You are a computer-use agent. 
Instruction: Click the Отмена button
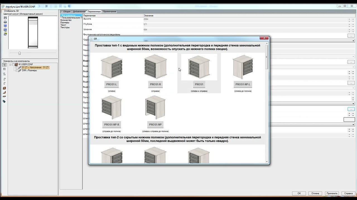(315, 193)
